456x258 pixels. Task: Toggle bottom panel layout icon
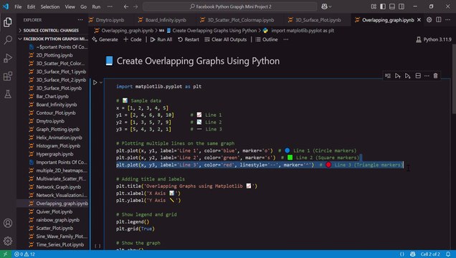pos(392,6)
